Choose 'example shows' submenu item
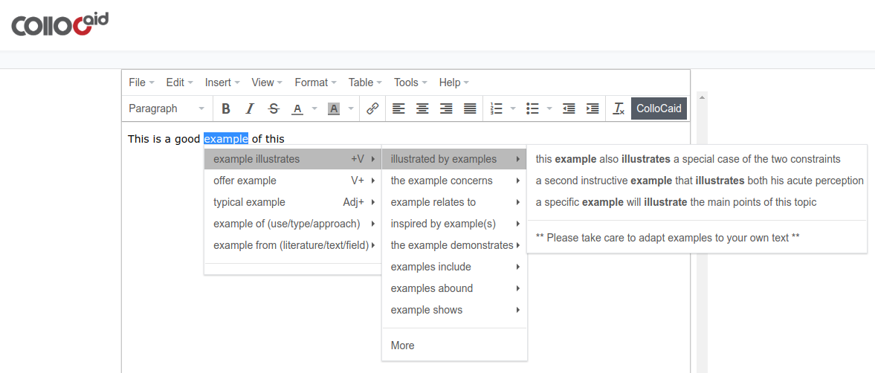Image resolution: width=875 pixels, height=373 pixels. [454, 309]
